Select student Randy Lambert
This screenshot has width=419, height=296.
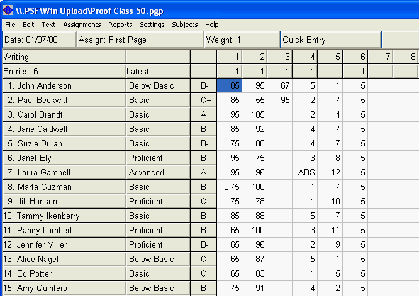(x=64, y=230)
